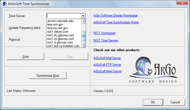Click the server list scroll up arrow
The width and height of the screenshot is (190, 110).
[x=84, y=21]
